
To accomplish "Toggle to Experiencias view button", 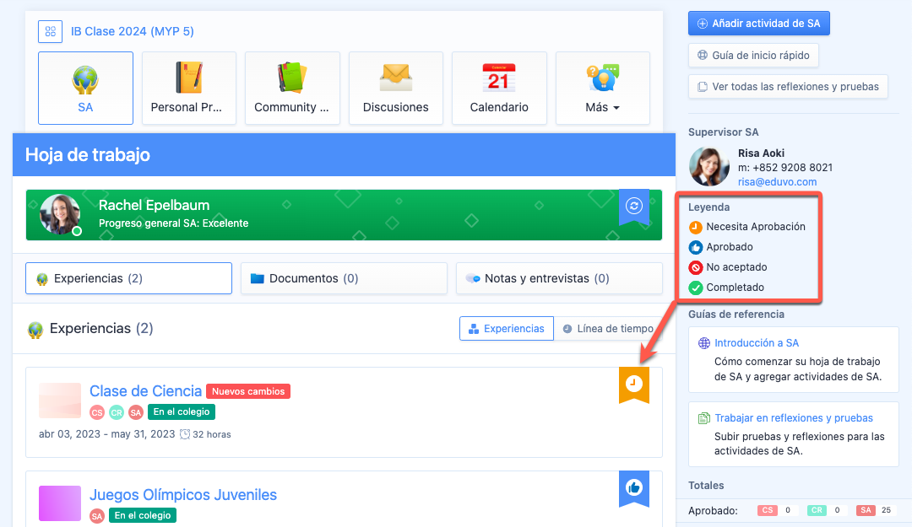I will (x=507, y=329).
